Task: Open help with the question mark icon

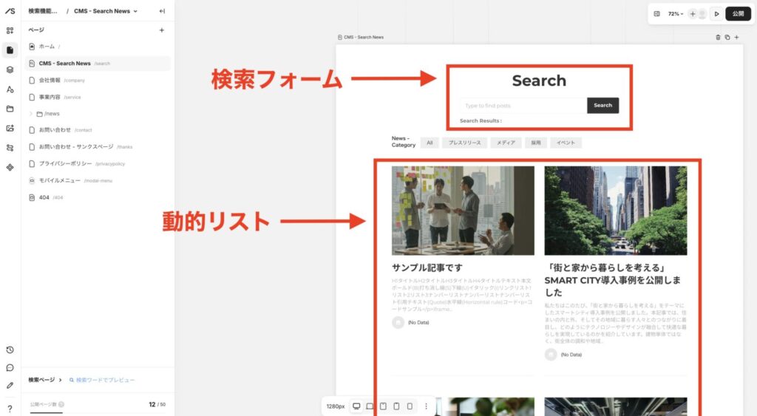Action: coord(10,409)
